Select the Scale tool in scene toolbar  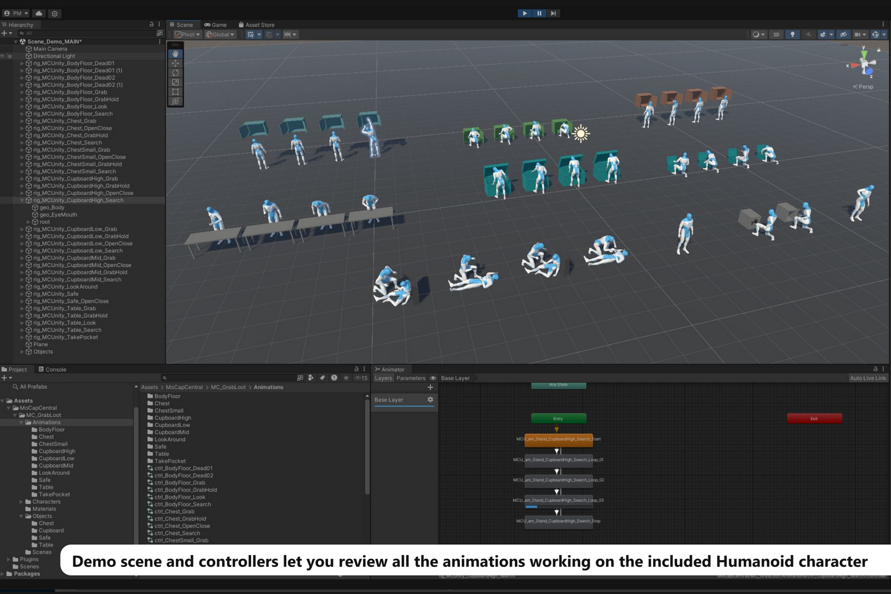[x=176, y=82]
